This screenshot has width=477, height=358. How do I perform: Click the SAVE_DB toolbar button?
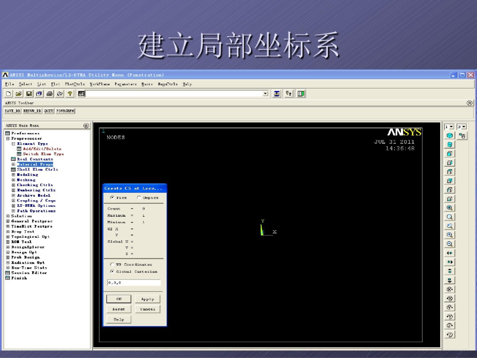[12, 111]
